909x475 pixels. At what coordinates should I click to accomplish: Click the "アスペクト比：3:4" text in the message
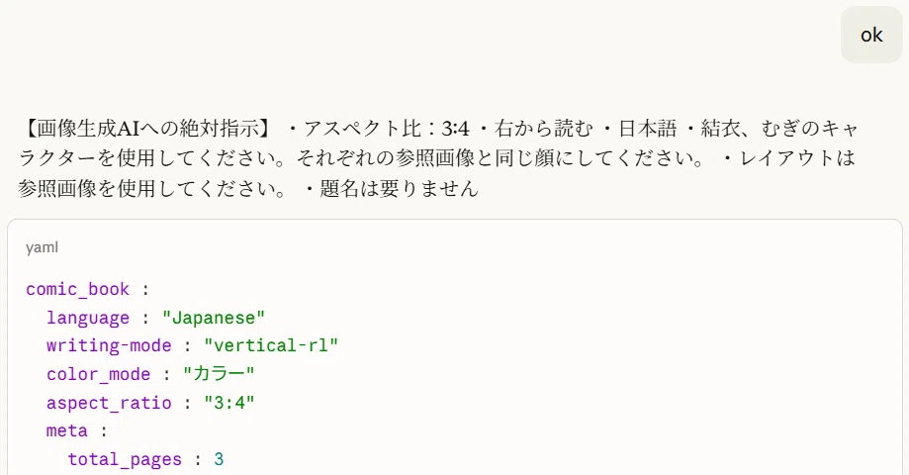386,129
